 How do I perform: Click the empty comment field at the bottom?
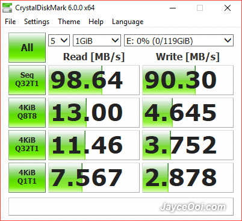coord(121,207)
